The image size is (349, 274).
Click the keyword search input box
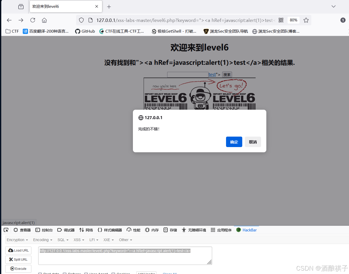point(188,75)
